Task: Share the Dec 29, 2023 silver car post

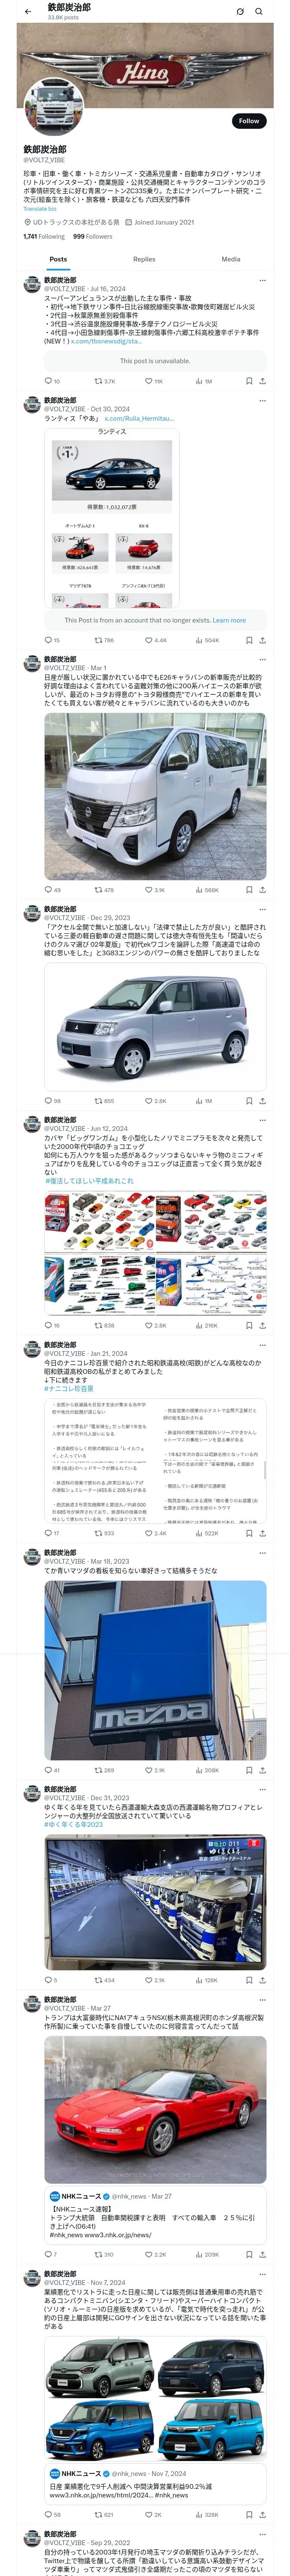Action: click(x=263, y=1101)
